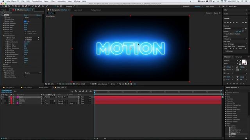250x140 pixels.
Task: Open the Text Layer MOTION dropdown
Action: coord(32,40)
